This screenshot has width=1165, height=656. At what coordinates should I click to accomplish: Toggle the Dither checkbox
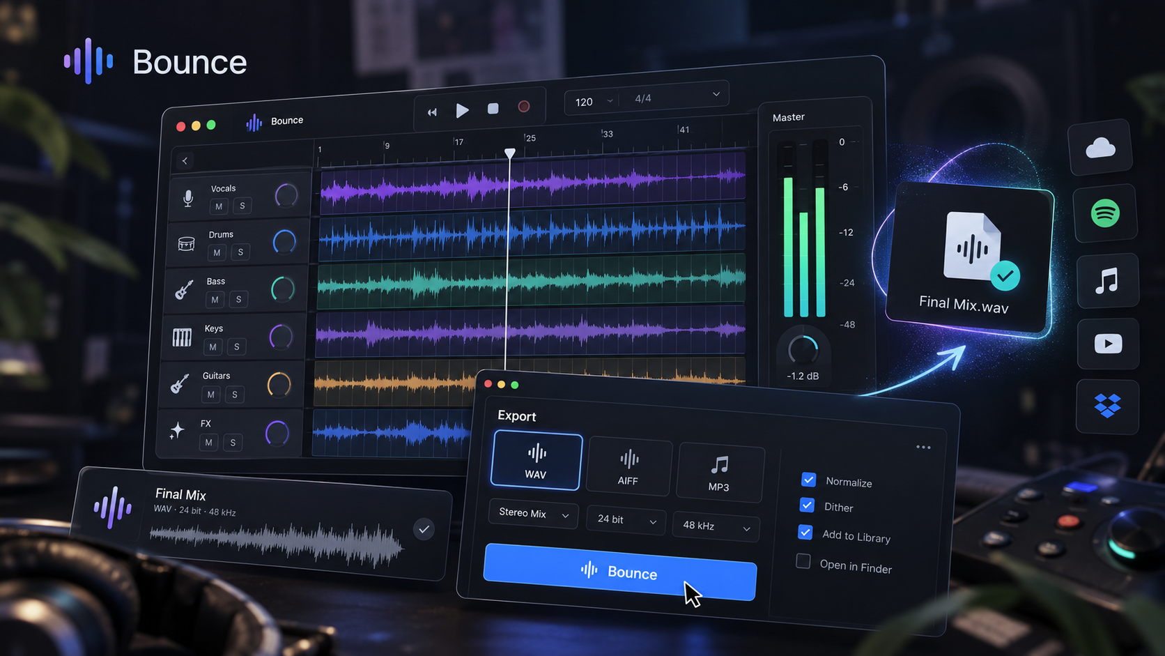coord(807,505)
